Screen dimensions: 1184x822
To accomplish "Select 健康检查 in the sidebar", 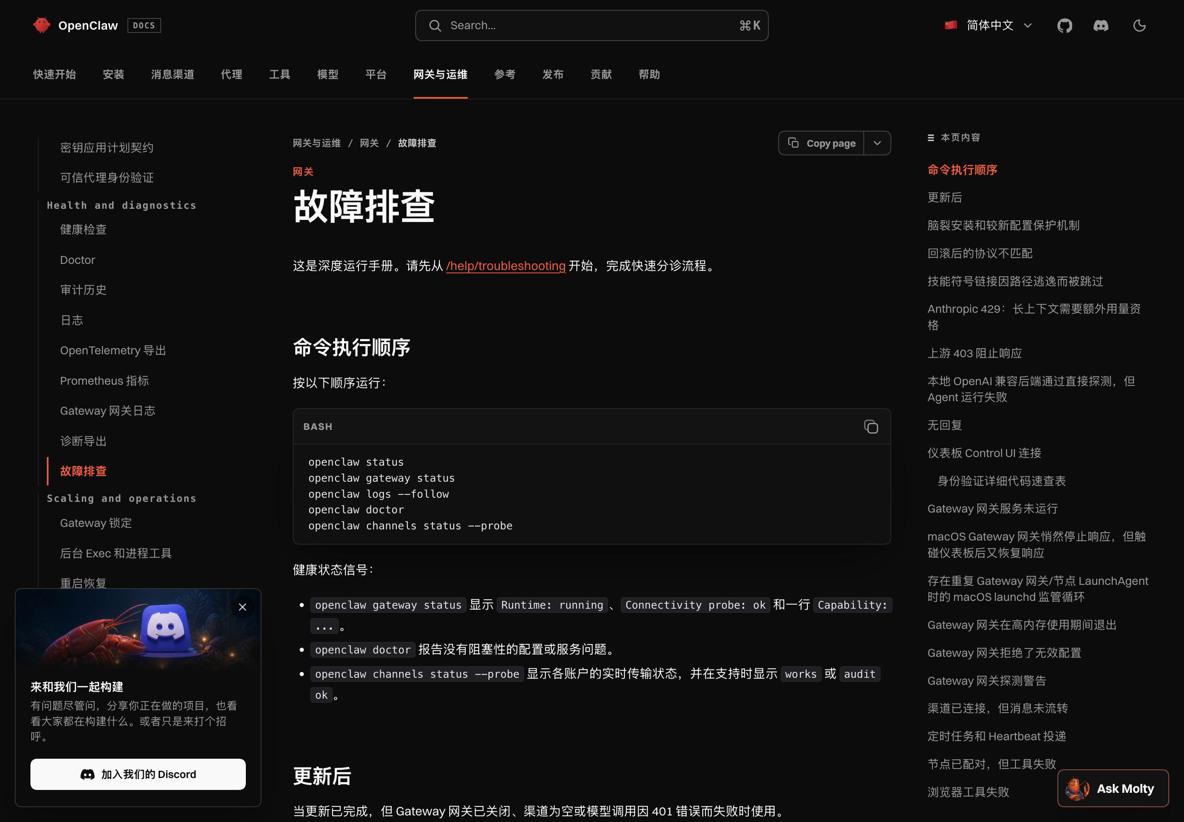I will [x=83, y=230].
